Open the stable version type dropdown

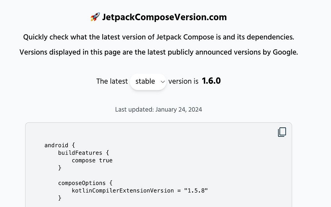point(148,82)
